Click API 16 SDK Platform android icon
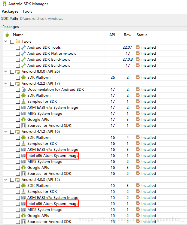The height and width of the screenshot is (225, 187). point(23,138)
